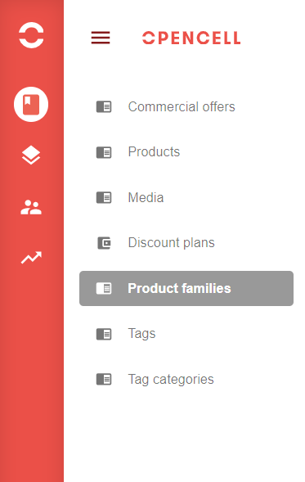This screenshot has height=482, width=305.
Task: Click the list icon beside Media
Action: pyautogui.click(x=104, y=198)
